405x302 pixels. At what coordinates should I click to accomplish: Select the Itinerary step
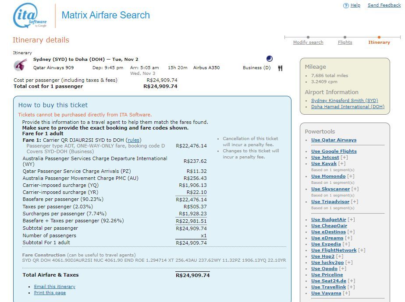coord(379,42)
